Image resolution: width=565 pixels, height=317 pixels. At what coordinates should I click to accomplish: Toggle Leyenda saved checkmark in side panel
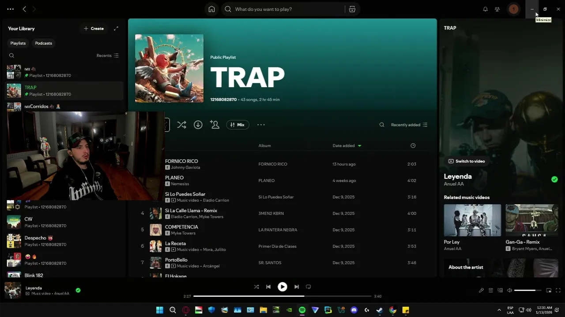pos(554,179)
